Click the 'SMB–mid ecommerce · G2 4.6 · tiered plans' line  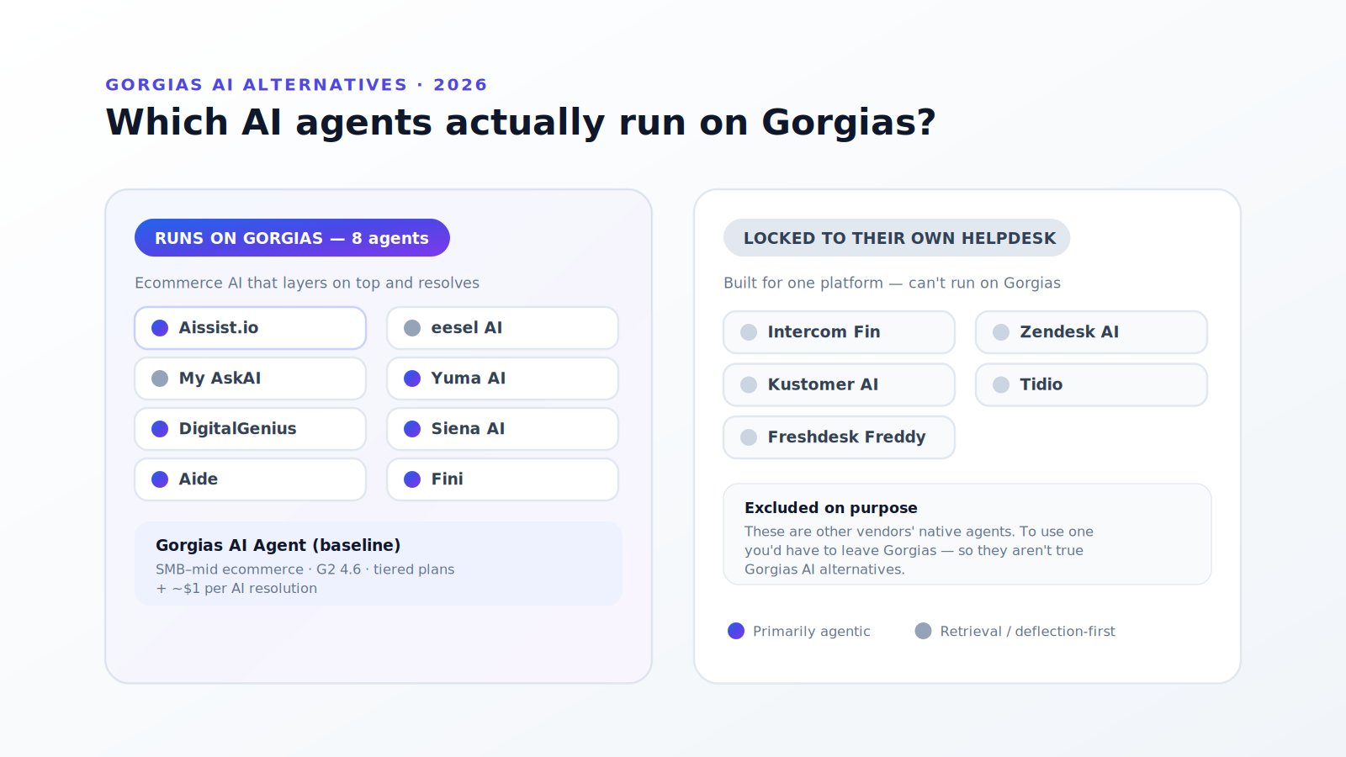305,569
